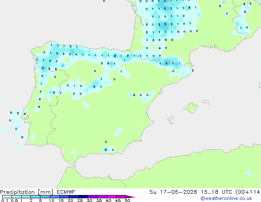Pick the 0.5–1 mm legend swatch

click(x=16, y=197)
